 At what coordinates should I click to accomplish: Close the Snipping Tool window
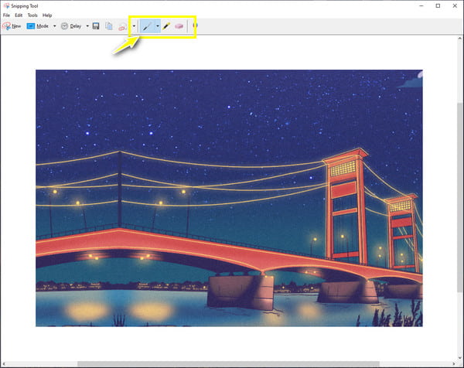coord(455,5)
